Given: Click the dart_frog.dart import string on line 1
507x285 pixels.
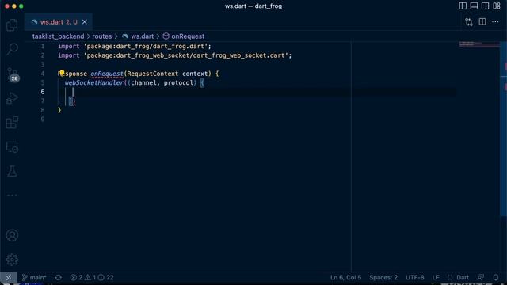Looking at the screenshot, I should pos(146,46).
